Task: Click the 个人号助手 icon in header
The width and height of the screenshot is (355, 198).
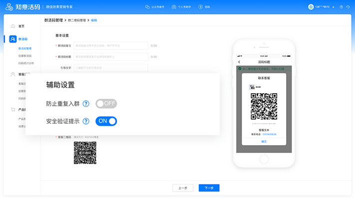Action: click(x=174, y=7)
